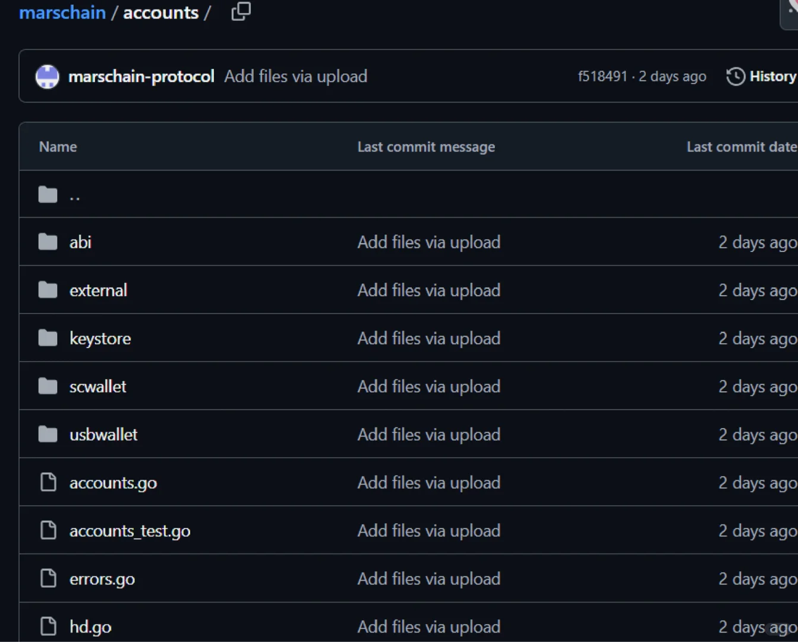This screenshot has height=642, width=798.
Task: Open commit f518491
Action: pos(602,77)
